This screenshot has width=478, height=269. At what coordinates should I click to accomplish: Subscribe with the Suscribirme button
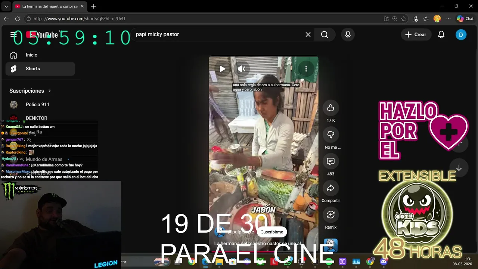pyautogui.click(x=272, y=232)
